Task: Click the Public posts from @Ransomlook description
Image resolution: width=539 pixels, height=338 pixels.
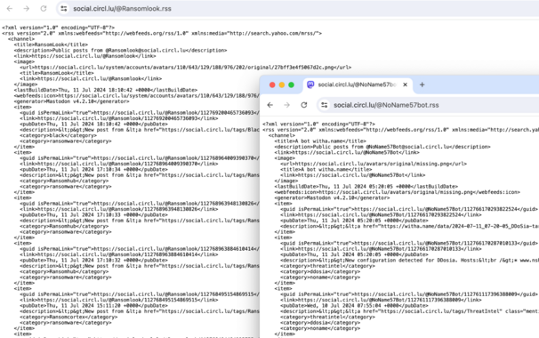Action: (x=120, y=51)
